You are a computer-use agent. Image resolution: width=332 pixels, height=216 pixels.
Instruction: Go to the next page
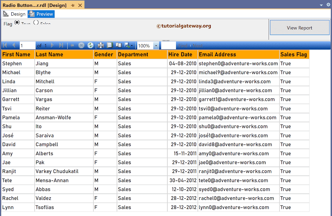(52, 45)
